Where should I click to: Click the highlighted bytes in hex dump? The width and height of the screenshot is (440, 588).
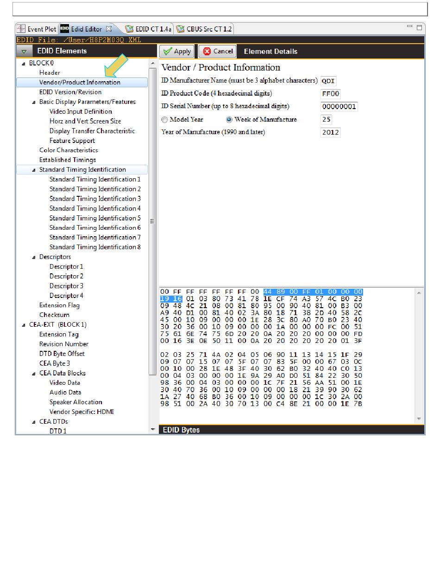coord(313,292)
